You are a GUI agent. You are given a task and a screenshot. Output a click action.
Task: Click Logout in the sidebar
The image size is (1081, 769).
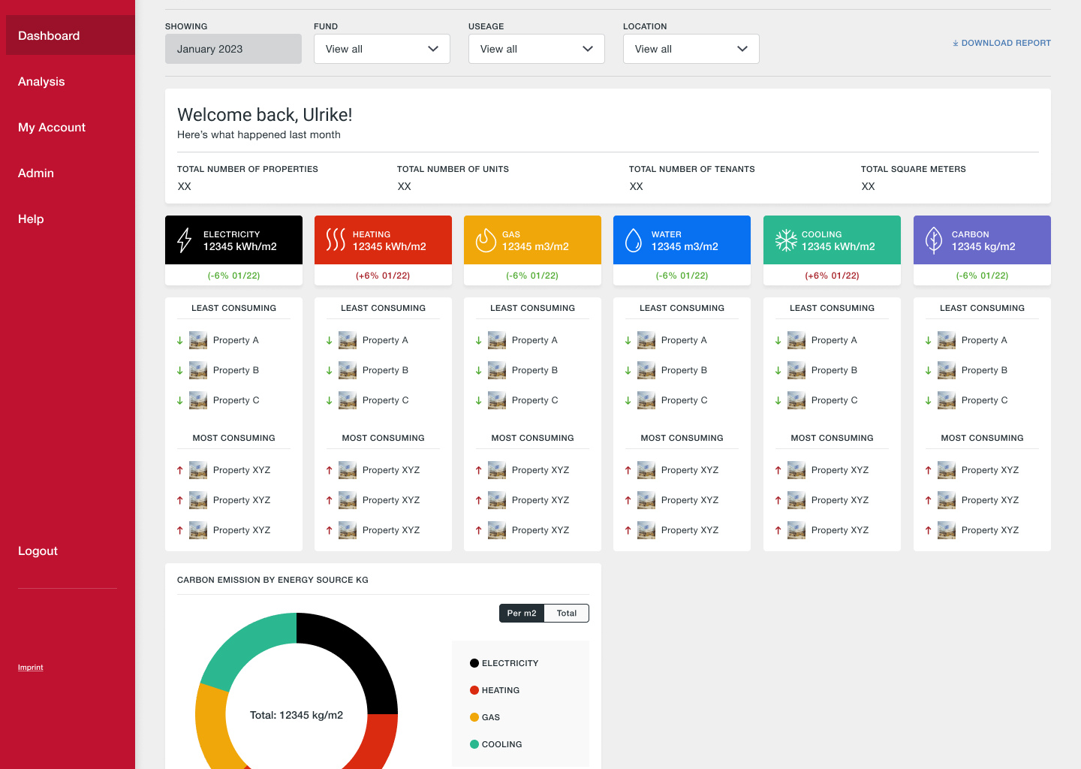pyautogui.click(x=38, y=550)
